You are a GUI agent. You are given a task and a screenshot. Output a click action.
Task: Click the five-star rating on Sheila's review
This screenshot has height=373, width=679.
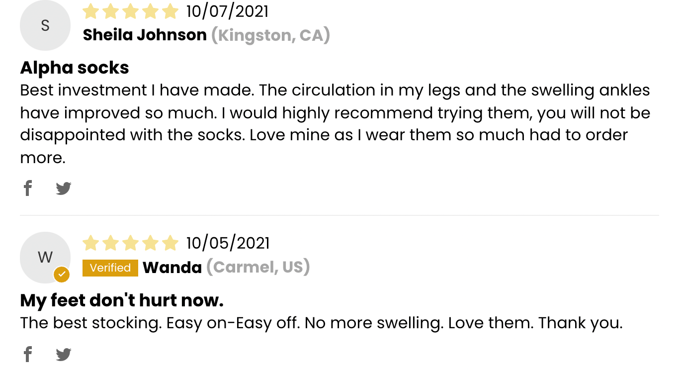pos(130,11)
